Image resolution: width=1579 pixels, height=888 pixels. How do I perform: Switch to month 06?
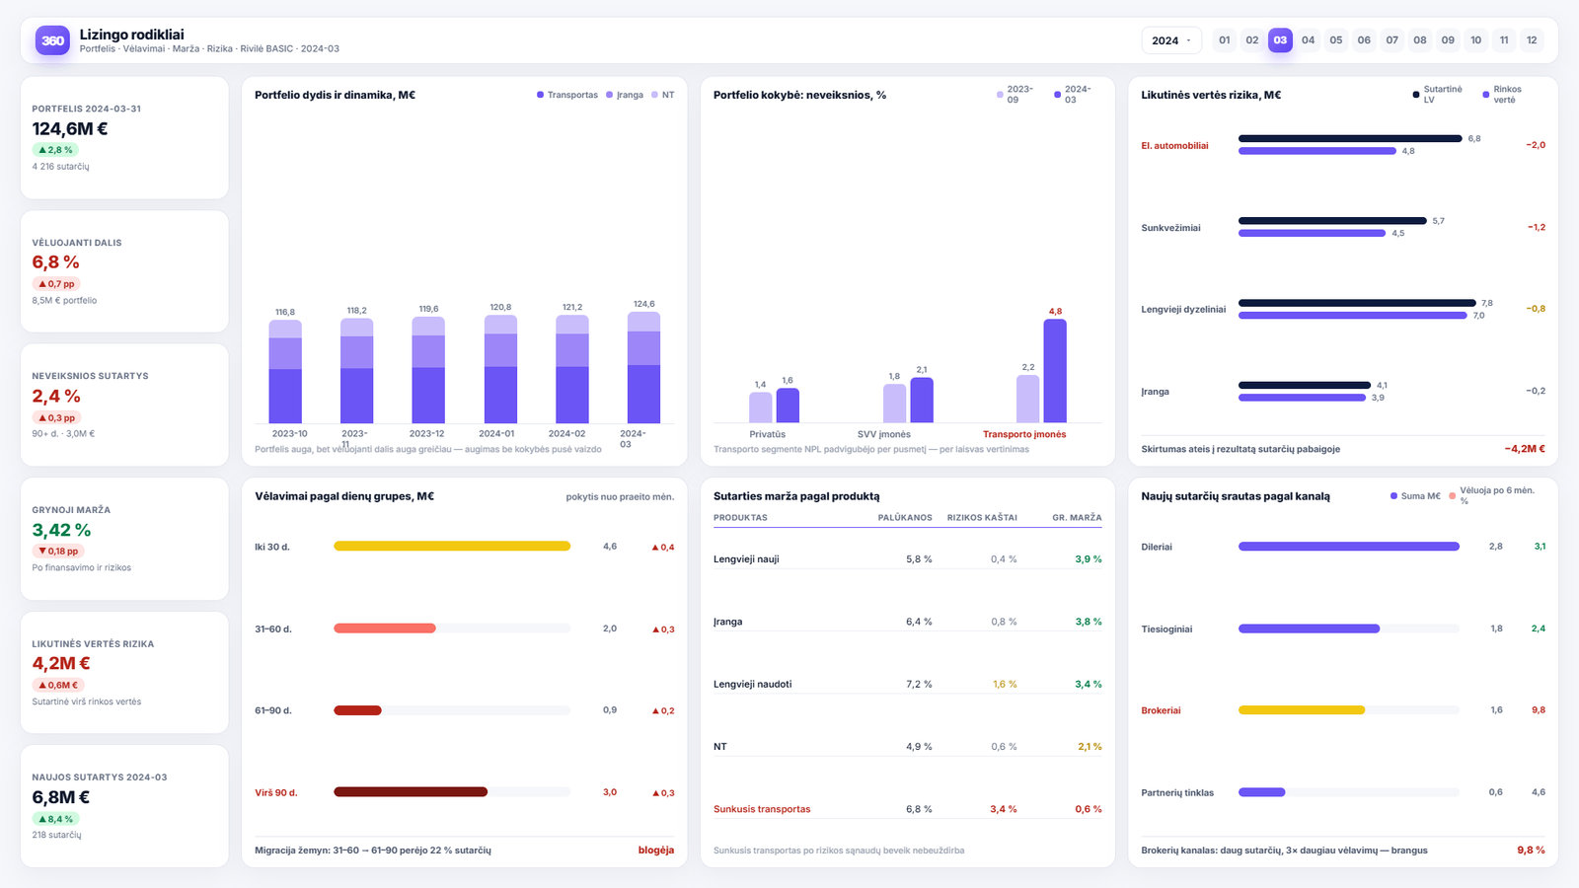click(x=1364, y=40)
